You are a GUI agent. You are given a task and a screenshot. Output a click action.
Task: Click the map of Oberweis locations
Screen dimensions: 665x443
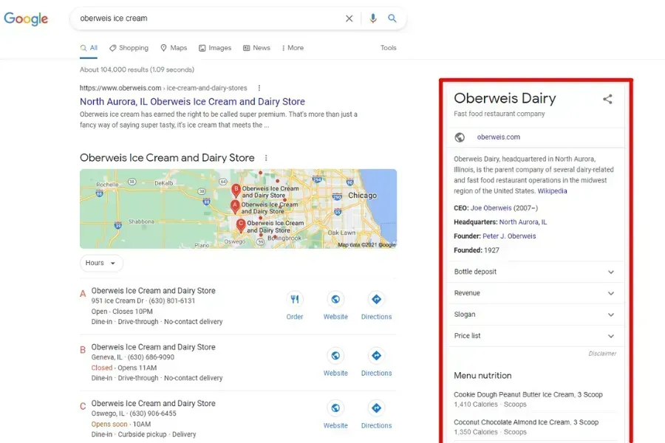(238, 209)
